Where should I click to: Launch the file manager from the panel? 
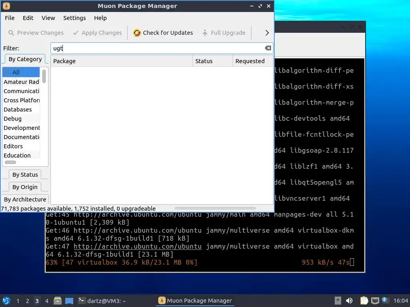coord(58,301)
